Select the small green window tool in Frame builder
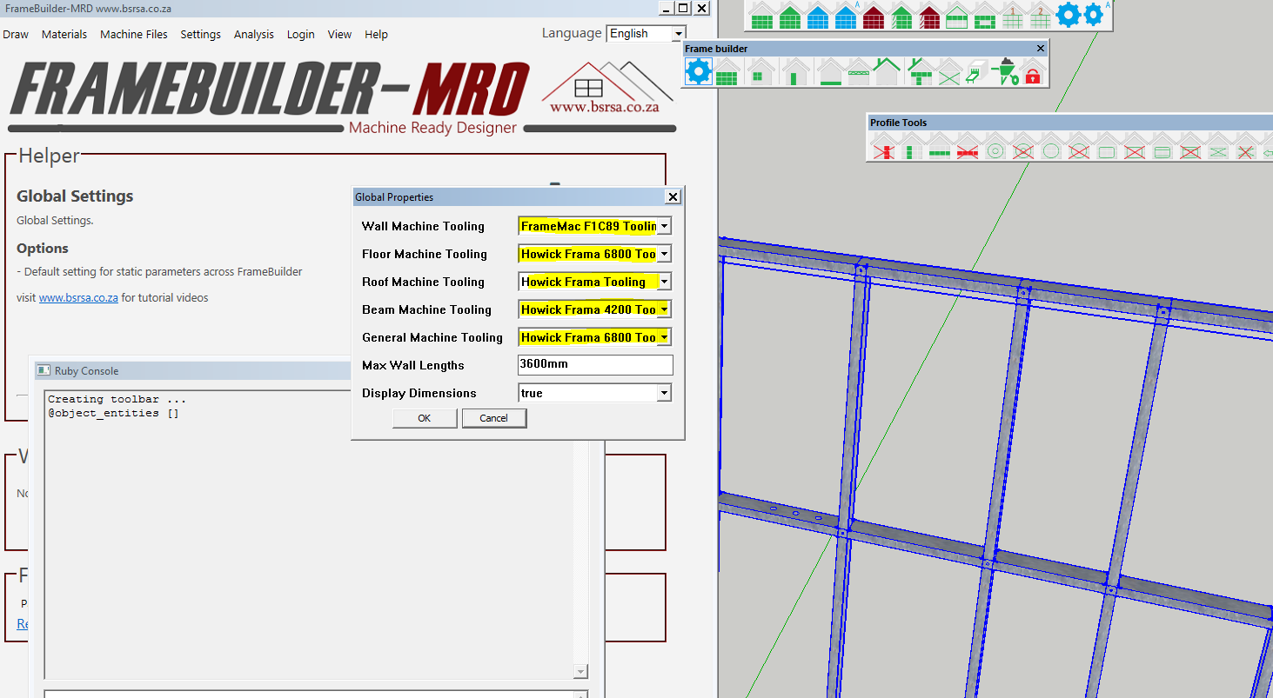Viewport: 1273px width, 698px height. 761,71
